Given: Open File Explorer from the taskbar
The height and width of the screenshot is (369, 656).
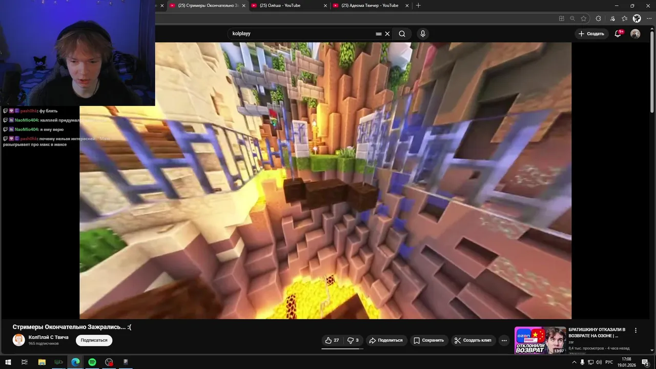Looking at the screenshot, I should [42, 362].
